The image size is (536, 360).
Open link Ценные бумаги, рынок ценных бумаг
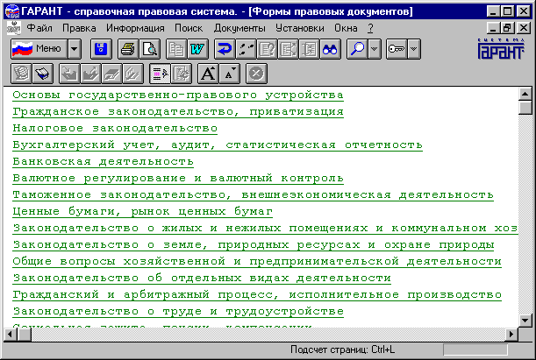tap(142, 212)
